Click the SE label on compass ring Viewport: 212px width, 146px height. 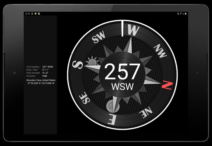(x=85, y=98)
